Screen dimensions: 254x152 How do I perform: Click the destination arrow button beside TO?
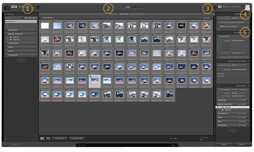point(215,7)
